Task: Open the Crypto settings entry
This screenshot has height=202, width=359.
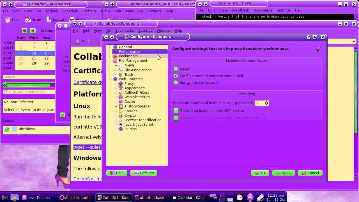Action: coord(130,115)
